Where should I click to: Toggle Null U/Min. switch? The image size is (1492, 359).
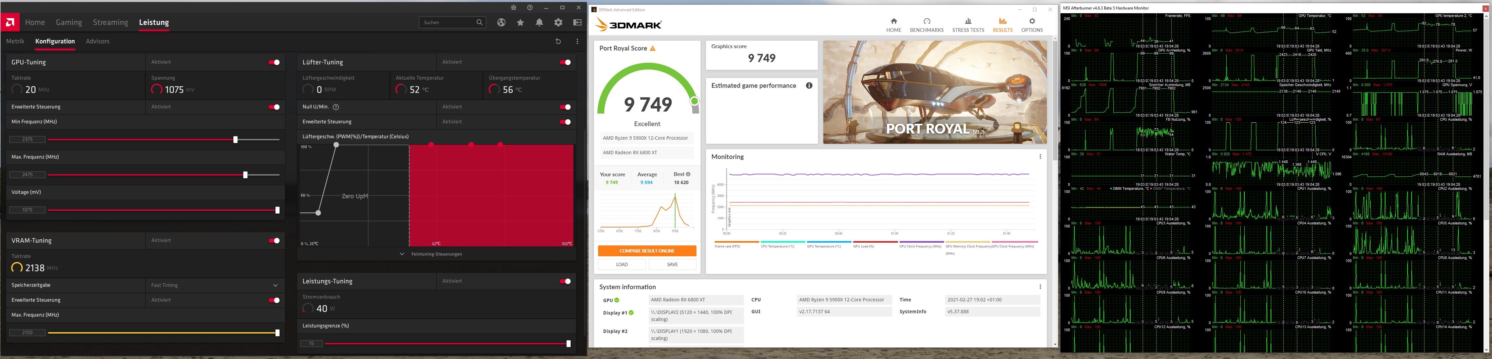(x=565, y=107)
